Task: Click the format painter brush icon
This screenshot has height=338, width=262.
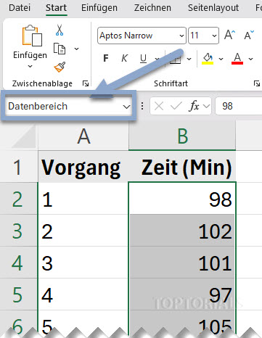Action: (x=60, y=67)
